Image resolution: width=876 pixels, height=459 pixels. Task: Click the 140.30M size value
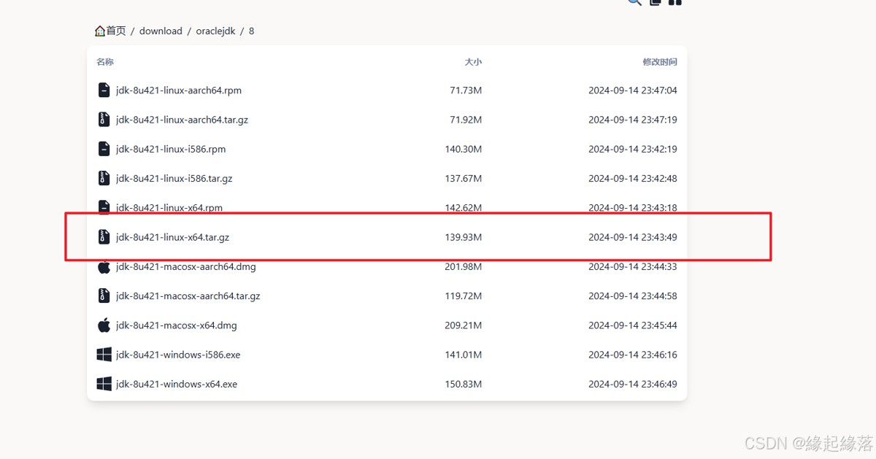point(464,149)
